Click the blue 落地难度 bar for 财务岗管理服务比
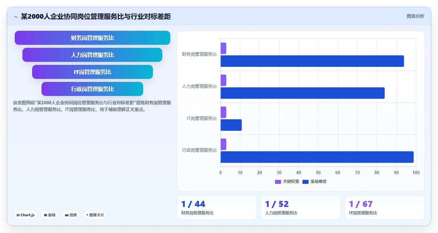Viewport: 438px width, 233px height. pyautogui.click(x=312, y=61)
